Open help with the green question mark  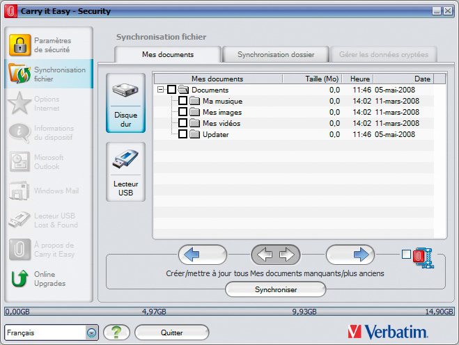click(x=116, y=332)
